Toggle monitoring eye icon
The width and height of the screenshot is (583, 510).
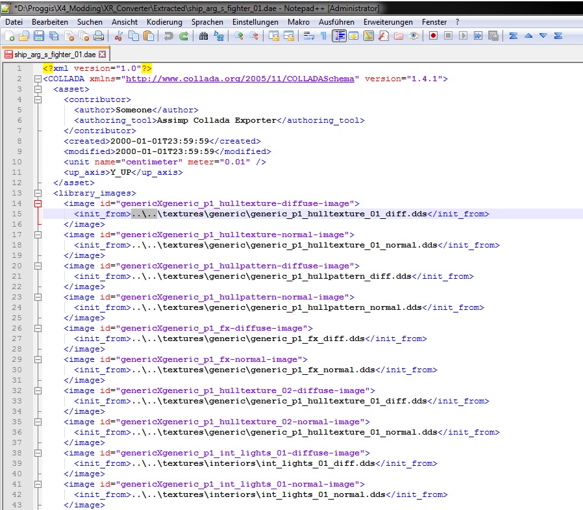(414, 36)
